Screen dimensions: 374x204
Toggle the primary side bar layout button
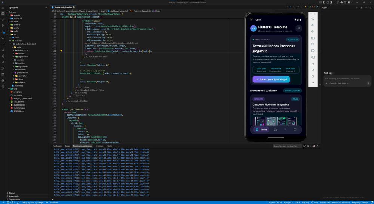324,2
